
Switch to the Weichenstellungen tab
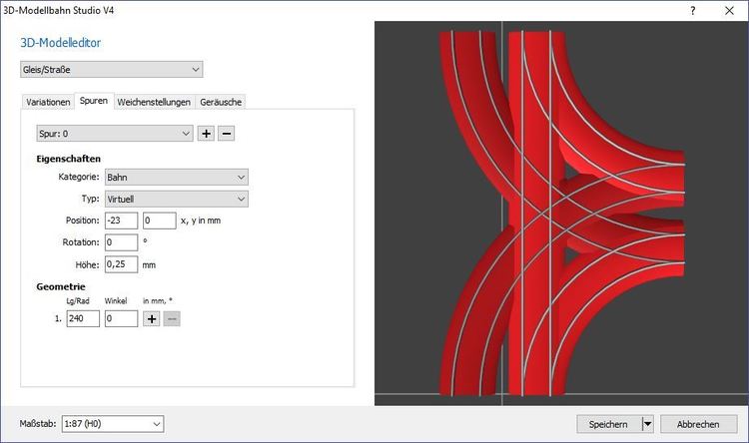(154, 102)
